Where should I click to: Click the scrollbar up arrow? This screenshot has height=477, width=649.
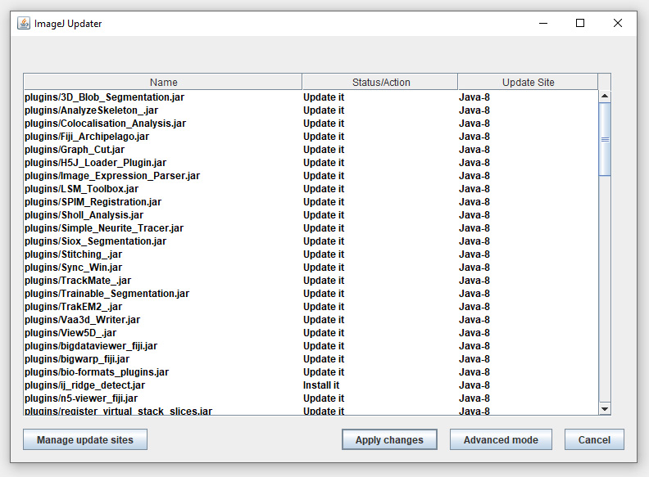pos(605,96)
